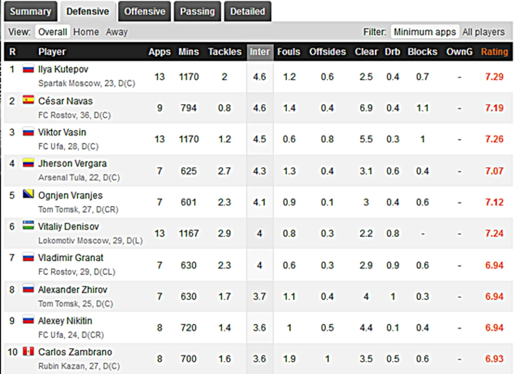Switch view to Away
This screenshot has width=518, height=374.
click(116, 32)
